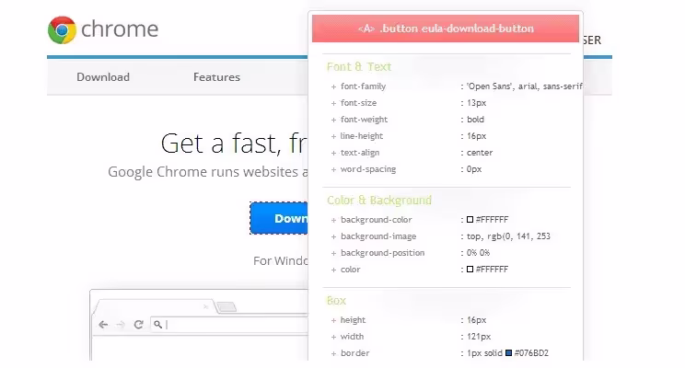Viewport: 685px width, 368px height.
Task: Click the forward arrow in browser mockup
Action: 120,325
